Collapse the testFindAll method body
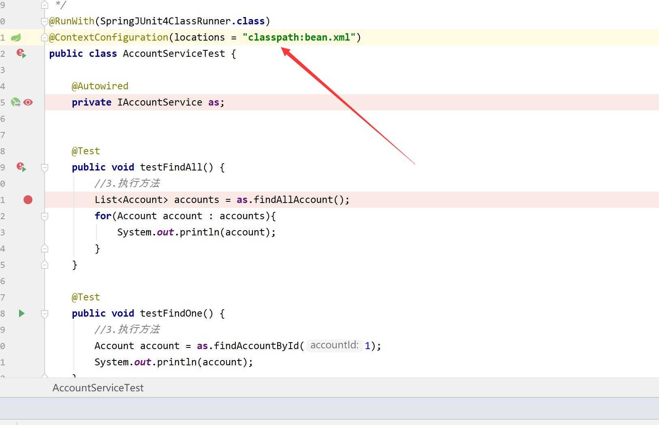This screenshot has width=659, height=425. 45,167
